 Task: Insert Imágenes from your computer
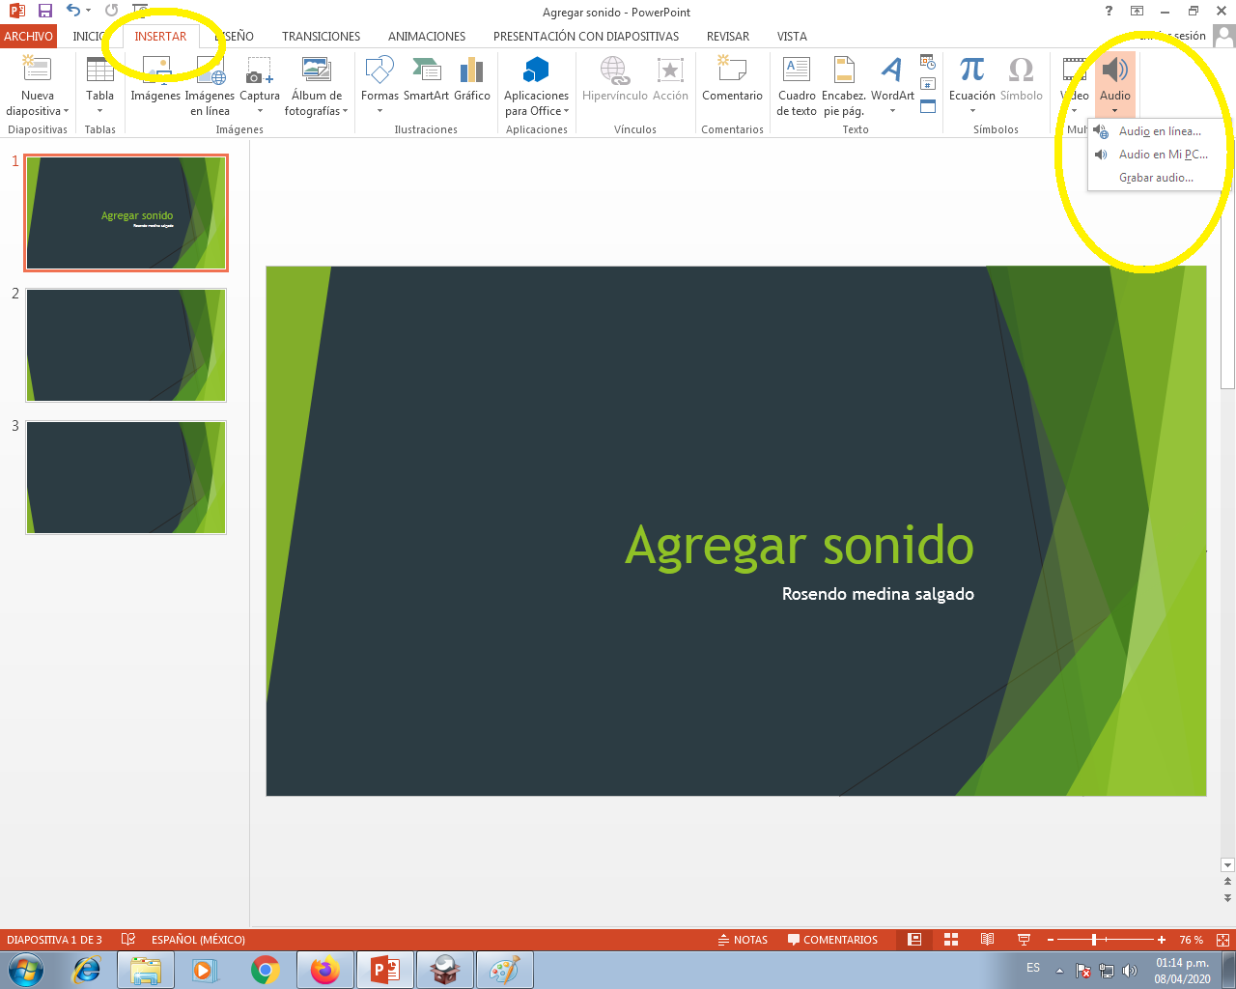click(x=157, y=82)
